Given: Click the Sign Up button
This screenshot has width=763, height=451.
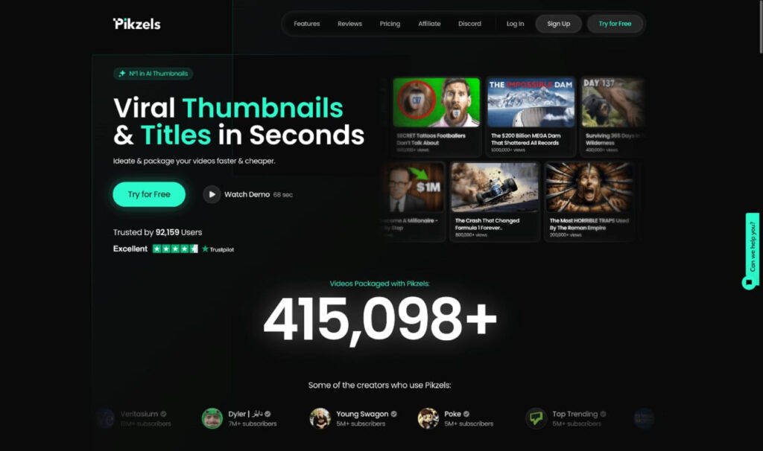Looking at the screenshot, I should coord(559,24).
